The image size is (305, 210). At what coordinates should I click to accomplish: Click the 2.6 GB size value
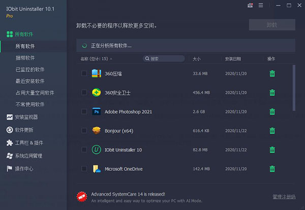pos(199,112)
